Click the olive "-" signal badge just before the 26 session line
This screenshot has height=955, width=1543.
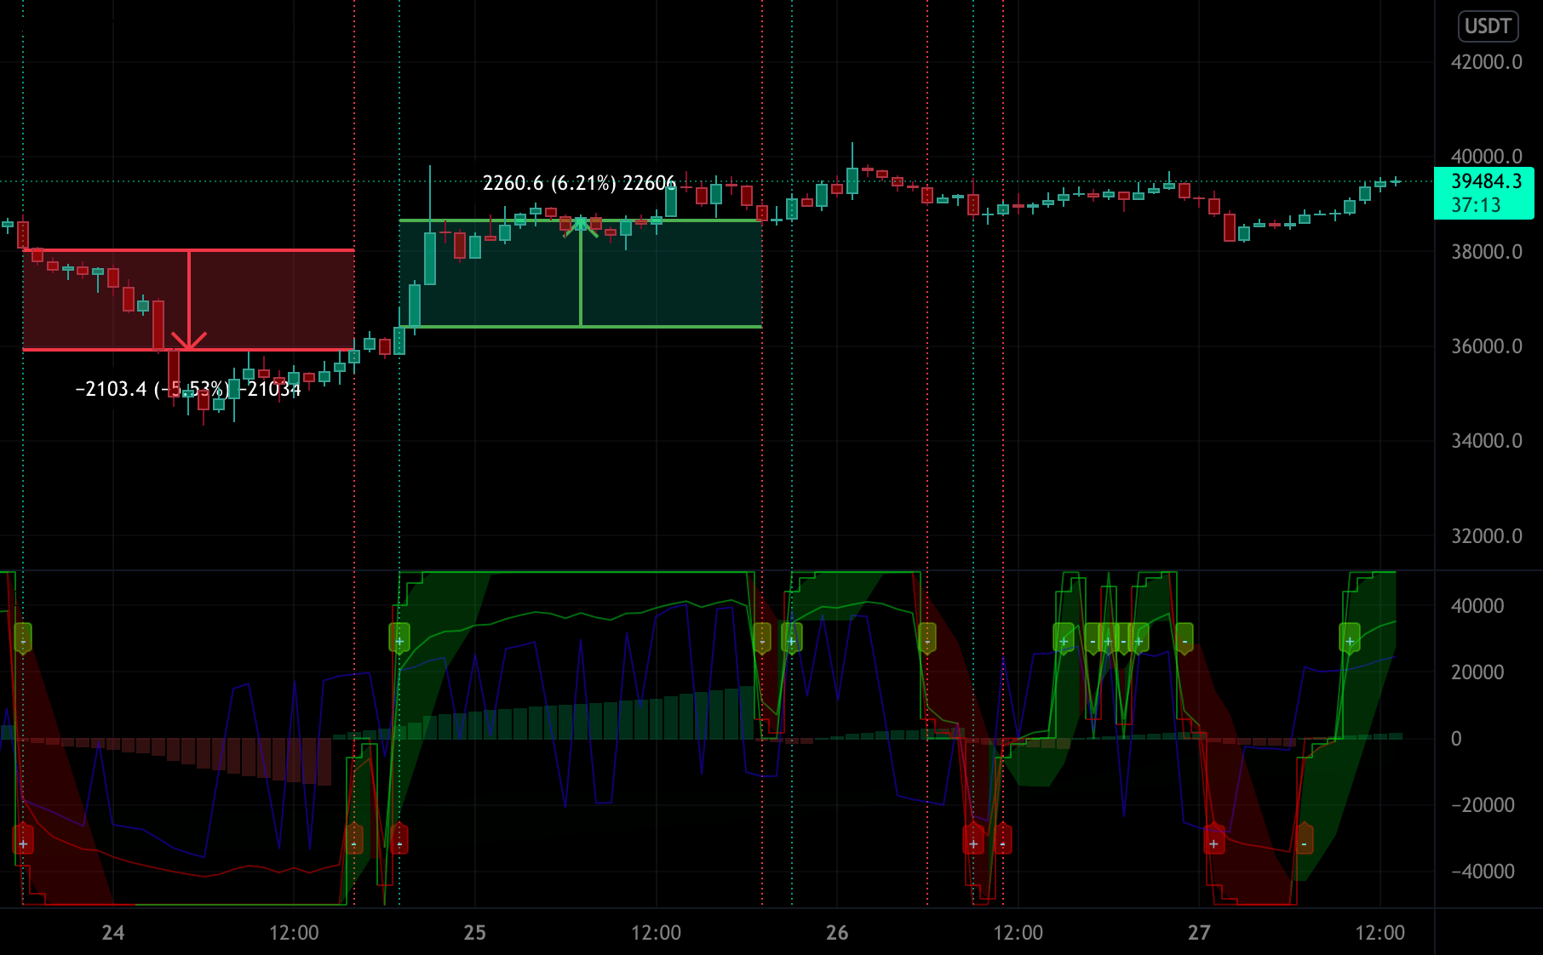[x=762, y=642]
